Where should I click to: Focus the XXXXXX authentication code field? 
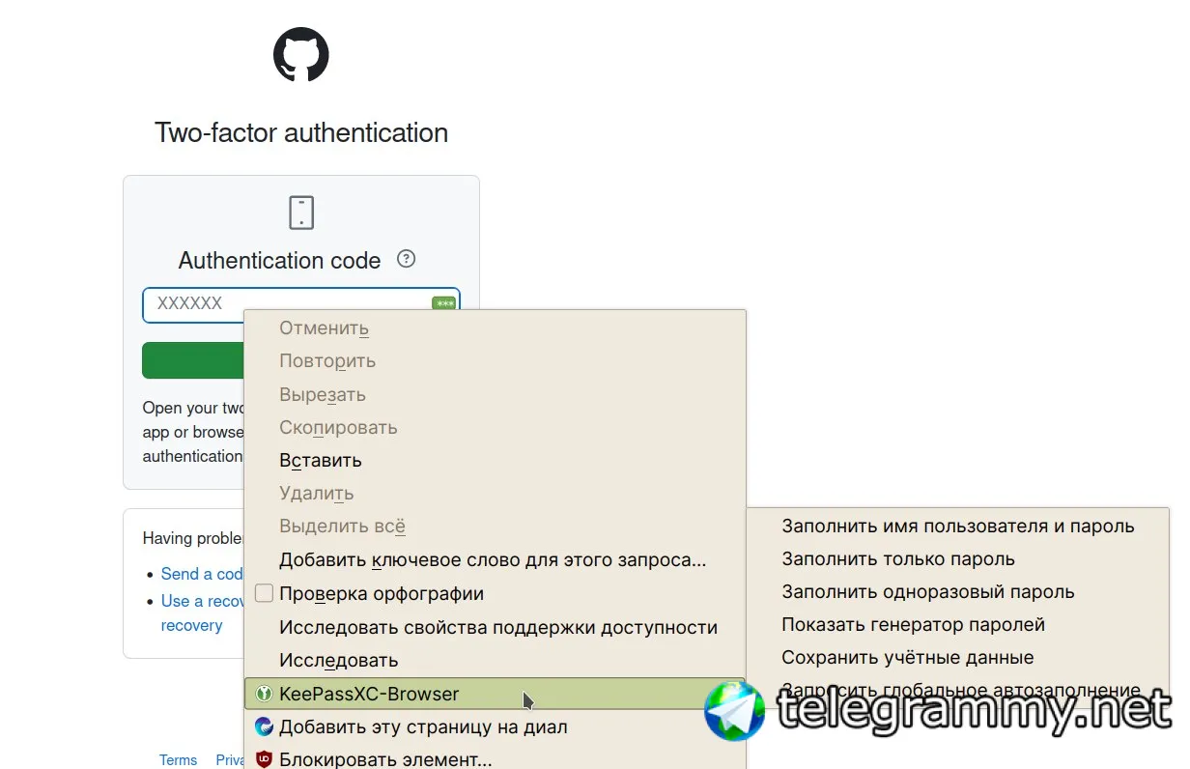301,304
